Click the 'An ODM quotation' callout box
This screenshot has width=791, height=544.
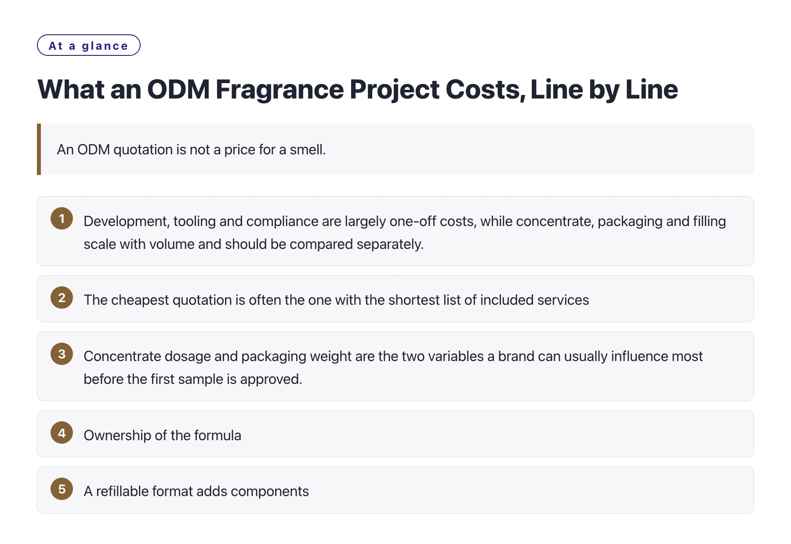[395, 150]
